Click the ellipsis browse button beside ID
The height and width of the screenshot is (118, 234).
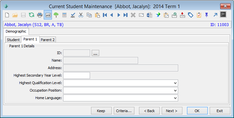click(95, 53)
